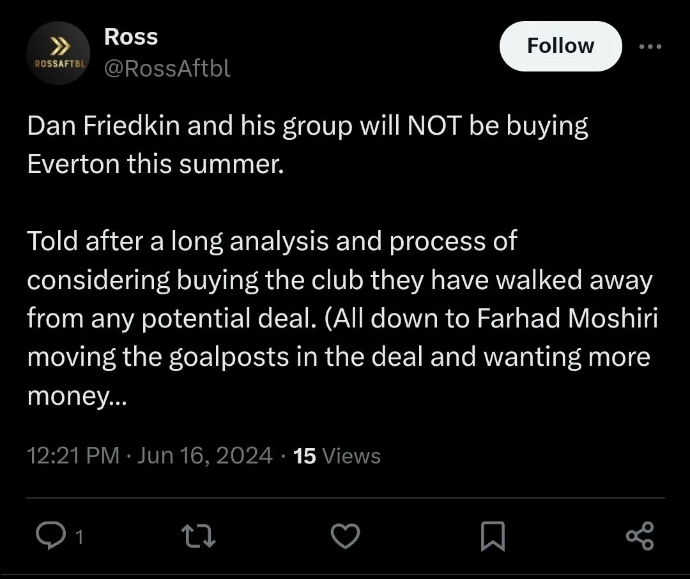
Task: Open the @RossAftbl handle link
Action: coord(167,68)
